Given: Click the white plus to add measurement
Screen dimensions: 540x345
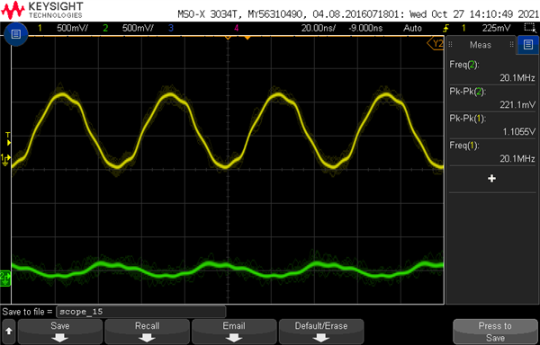Looking at the screenshot, I should (491, 179).
